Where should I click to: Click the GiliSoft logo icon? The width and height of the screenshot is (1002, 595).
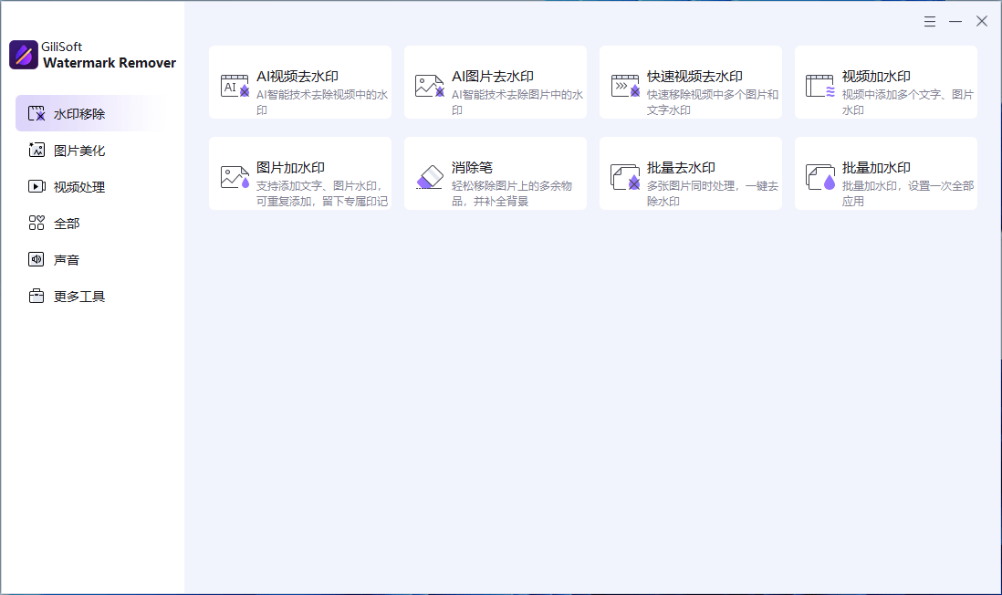[22, 56]
